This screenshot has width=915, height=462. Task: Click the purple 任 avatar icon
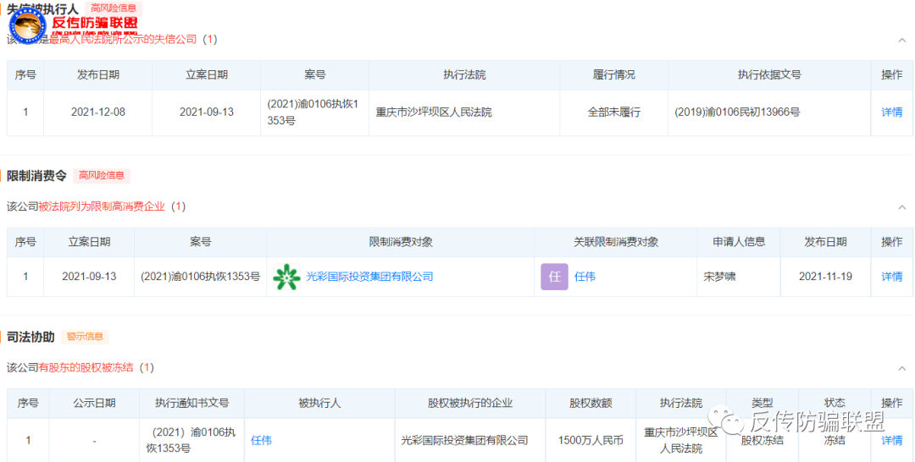click(554, 277)
